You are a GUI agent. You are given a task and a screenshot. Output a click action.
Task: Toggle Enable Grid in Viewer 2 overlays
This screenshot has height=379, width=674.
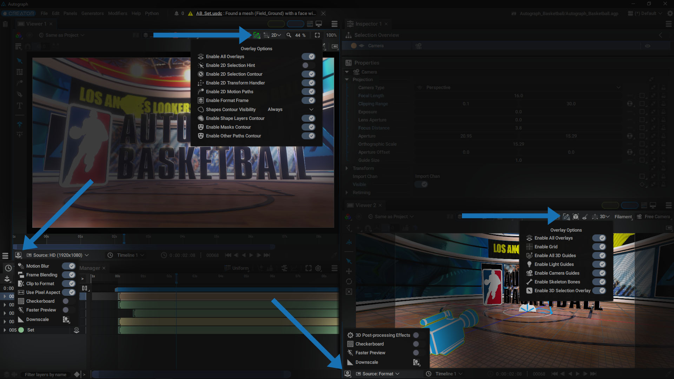[x=599, y=247]
